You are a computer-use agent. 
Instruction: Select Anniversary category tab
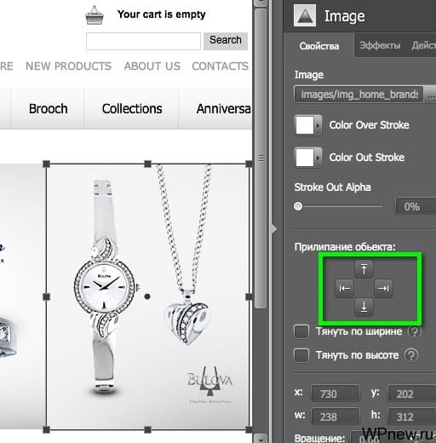[215, 109]
